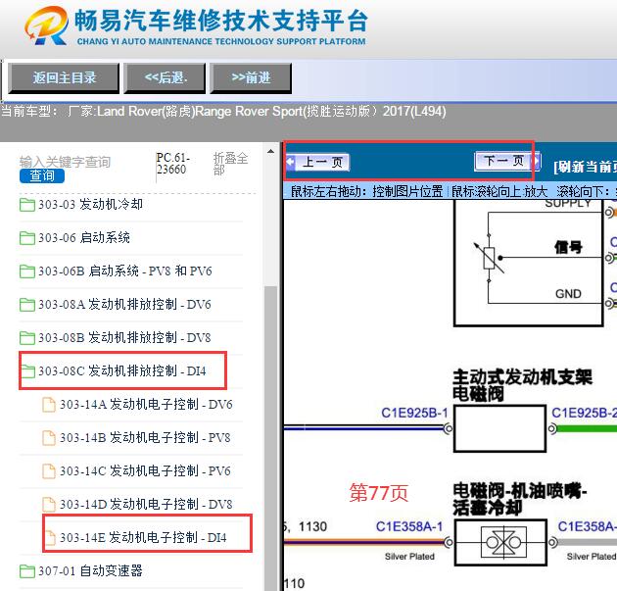The image size is (617, 591).
Task: Click connector label C1E925B-1
Action: point(414,413)
